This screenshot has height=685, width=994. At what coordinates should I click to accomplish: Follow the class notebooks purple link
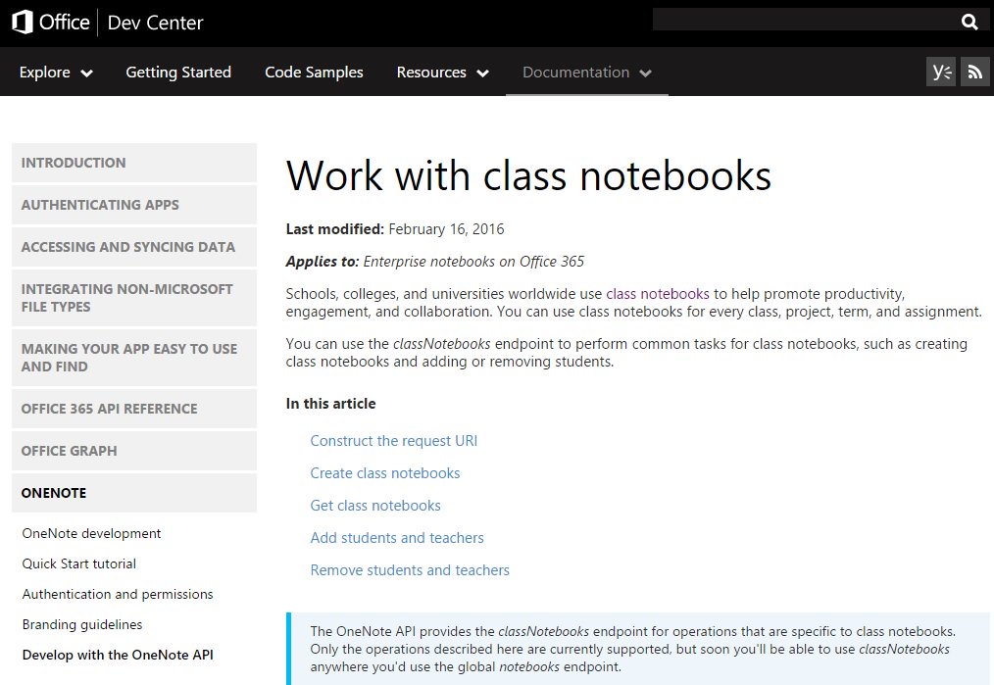(658, 294)
